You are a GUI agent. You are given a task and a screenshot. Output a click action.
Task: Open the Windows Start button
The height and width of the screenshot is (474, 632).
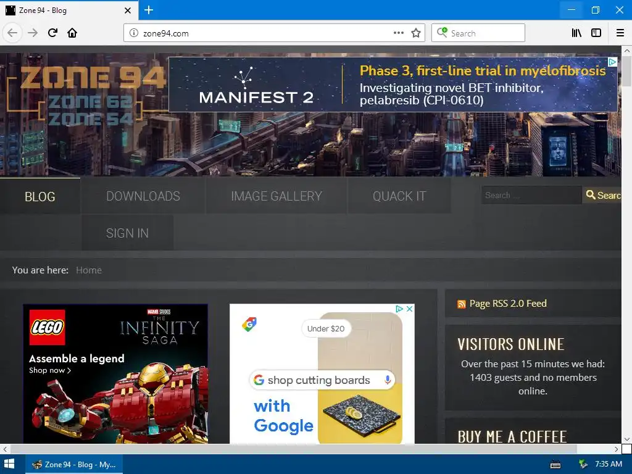pos(9,464)
